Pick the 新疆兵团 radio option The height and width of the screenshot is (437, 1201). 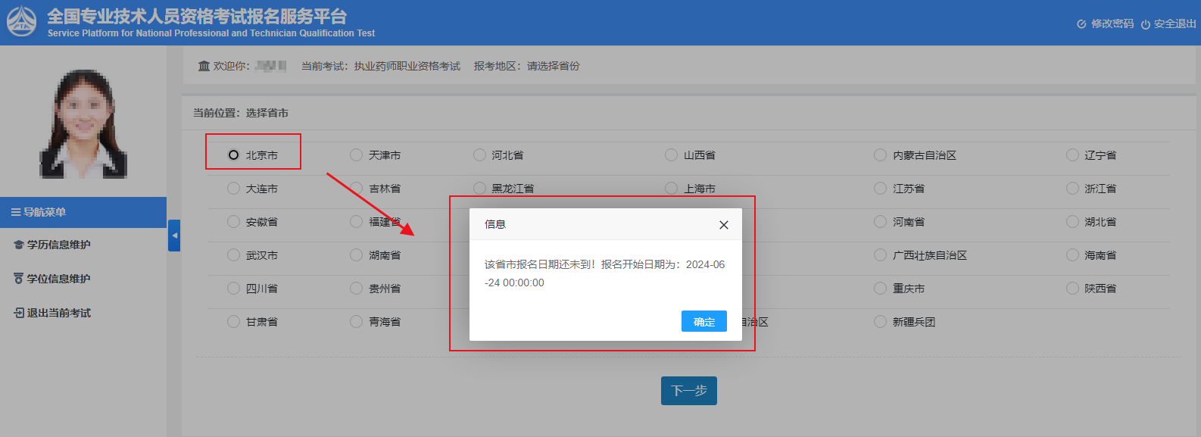pos(880,322)
